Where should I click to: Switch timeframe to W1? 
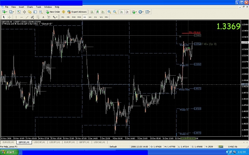(x=101, y=17)
